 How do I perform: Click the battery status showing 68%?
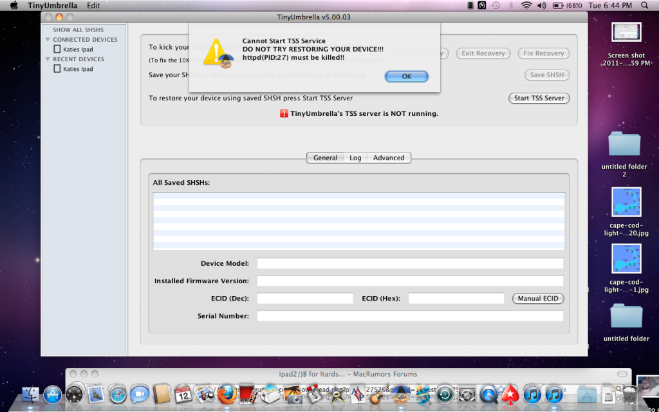[567, 5]
